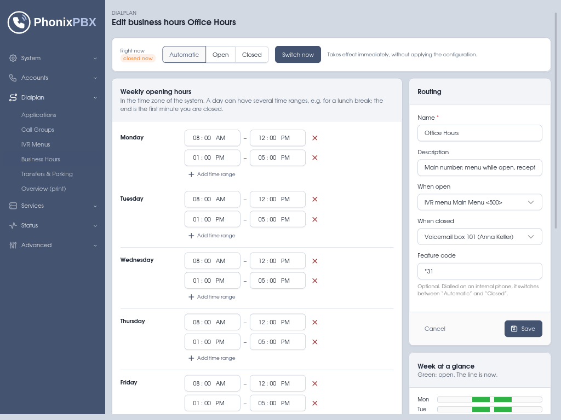The image size is (561, 420).
Task: Cancel editing business hours
Action: (434, 329)
